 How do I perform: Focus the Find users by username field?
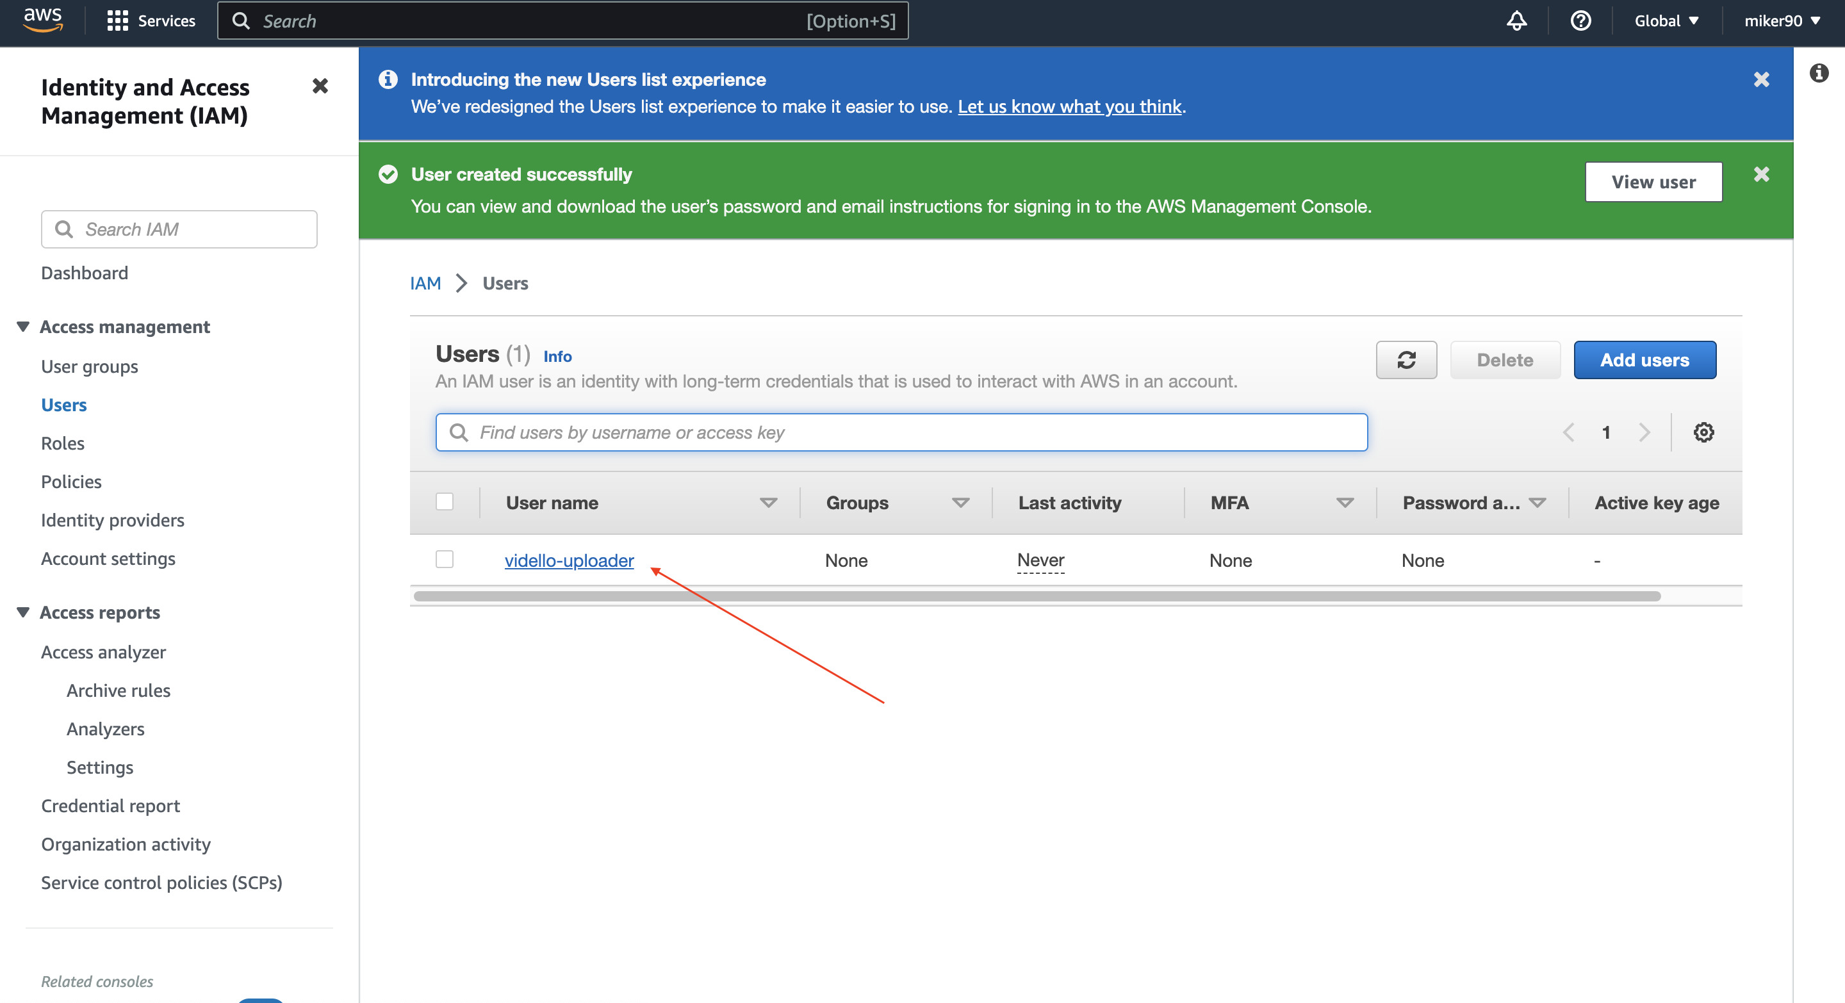pos(901,432)
